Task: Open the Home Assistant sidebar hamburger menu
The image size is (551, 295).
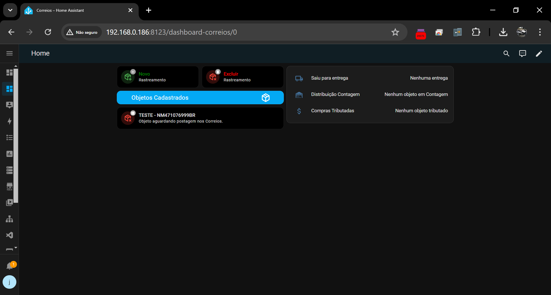Action: [x=9, y=53]
